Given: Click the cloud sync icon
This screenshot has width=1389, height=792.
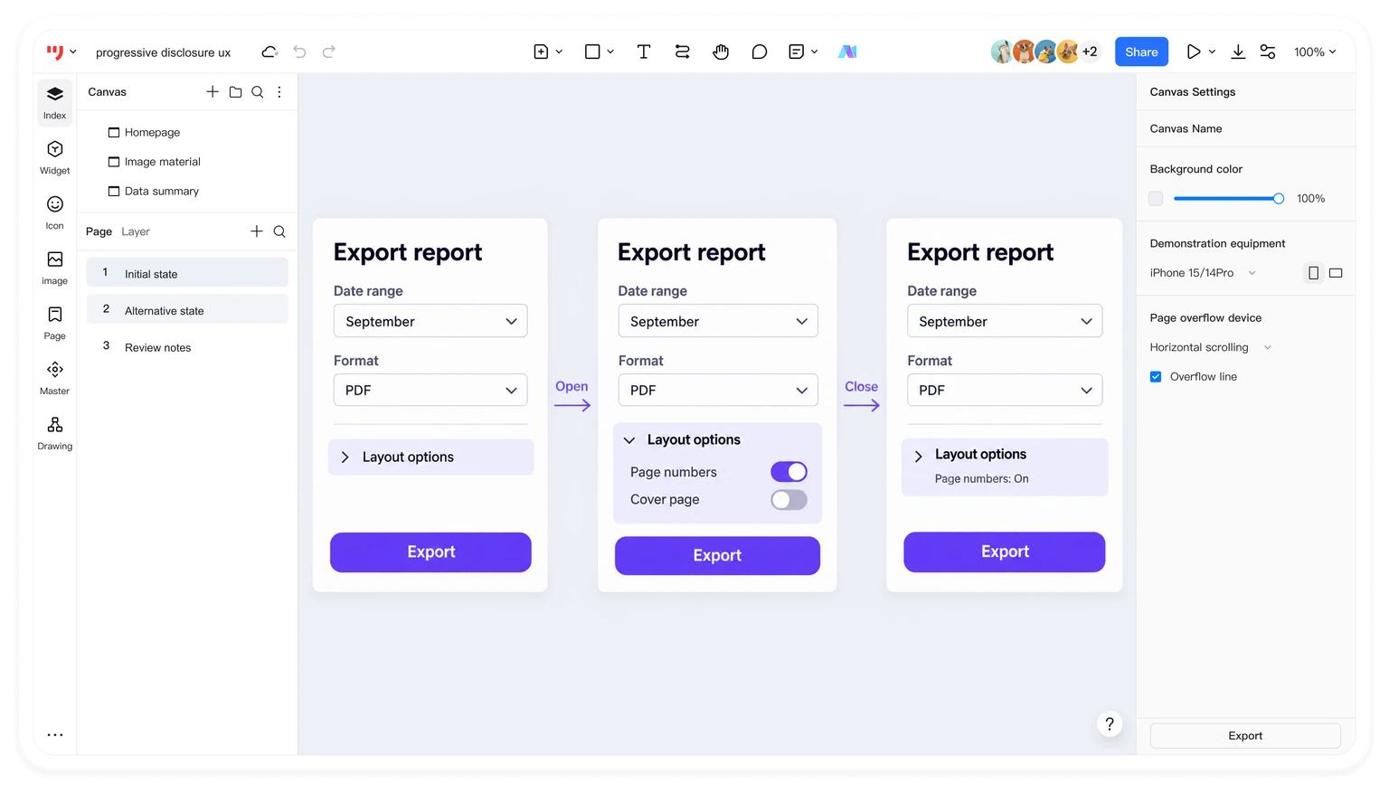Looking at the screenshot, I should pos(269,52).
